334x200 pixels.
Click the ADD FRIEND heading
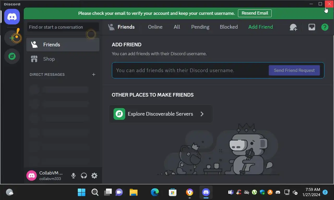tap(127, 45)
